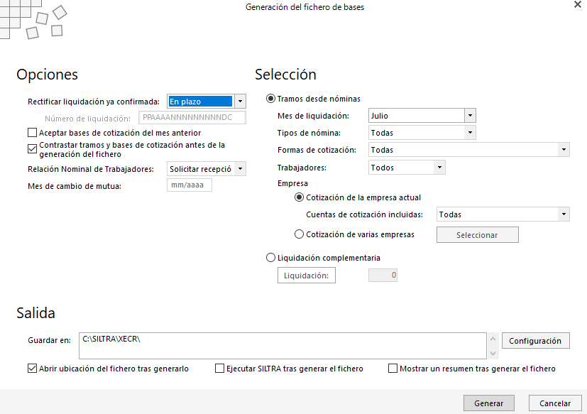The height and width of the screenshot is (414, 587).
Task: Click the Generar button
Action: coord(489,403)
